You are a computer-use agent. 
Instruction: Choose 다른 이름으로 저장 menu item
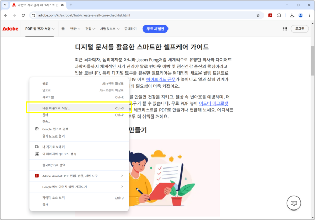(x=79, y=108)
